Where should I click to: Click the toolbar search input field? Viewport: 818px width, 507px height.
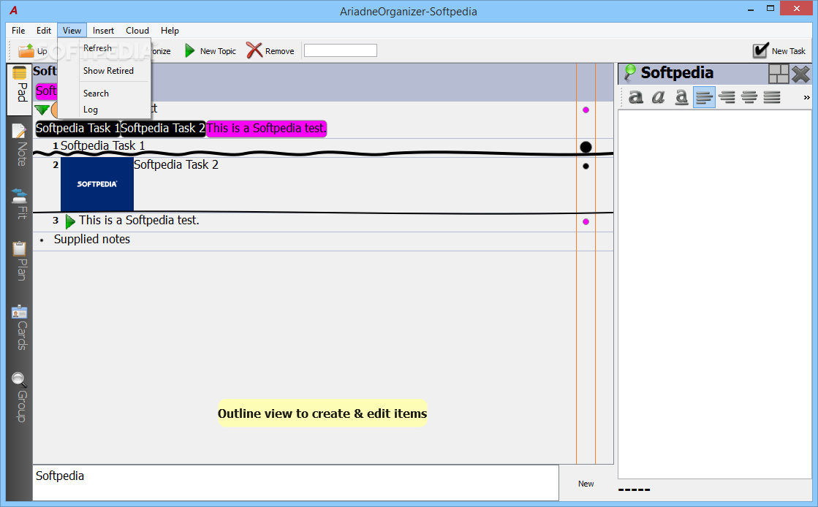pos(340,50)
